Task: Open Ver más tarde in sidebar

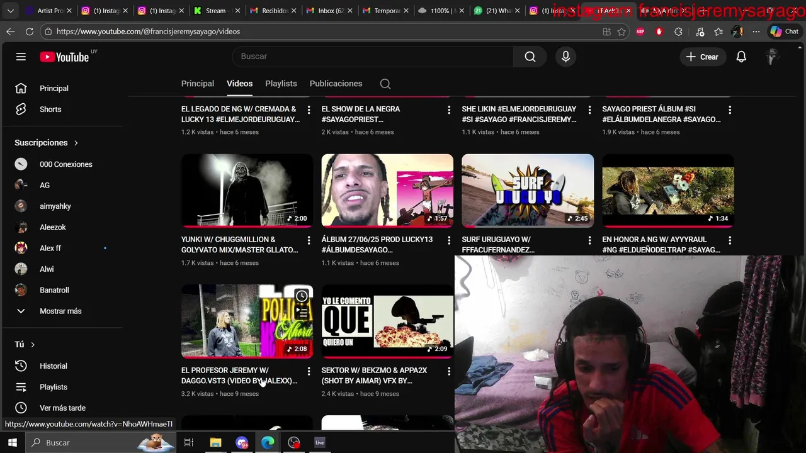Action: click(63, 408)
